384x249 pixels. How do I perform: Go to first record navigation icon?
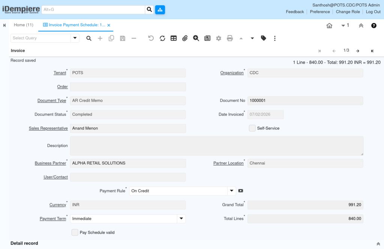(x=319, y=51)
